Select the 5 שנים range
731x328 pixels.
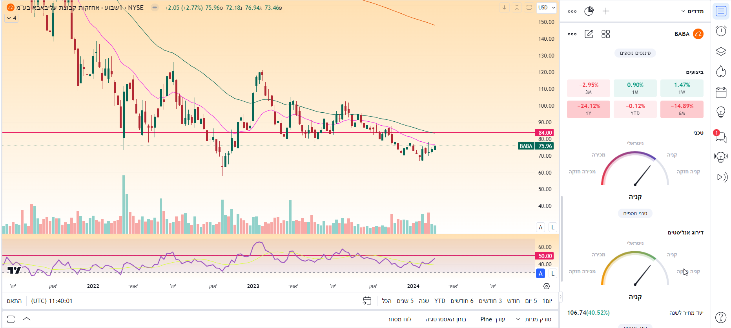point(405,301)
